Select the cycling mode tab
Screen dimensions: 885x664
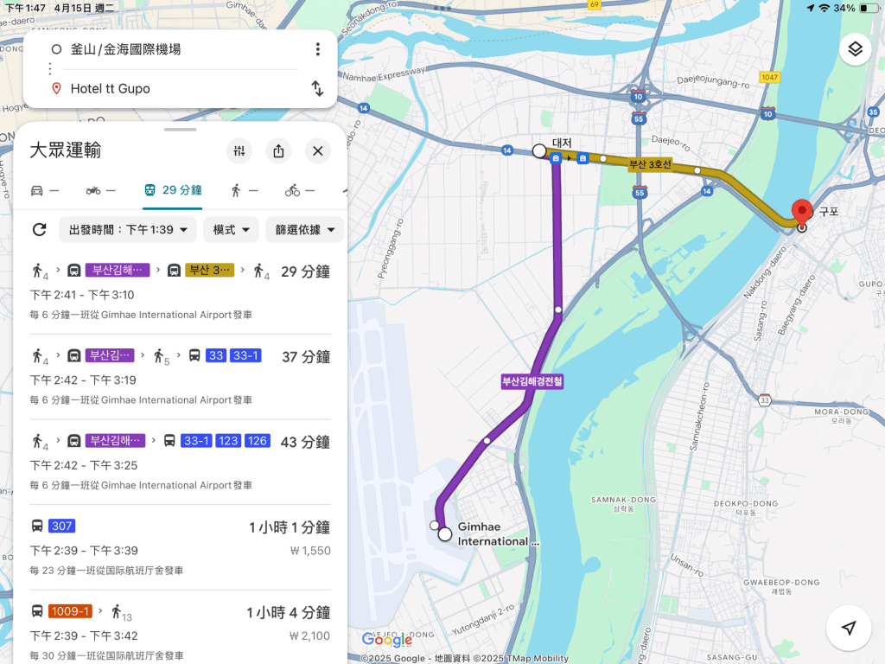(x=299, y=190)
